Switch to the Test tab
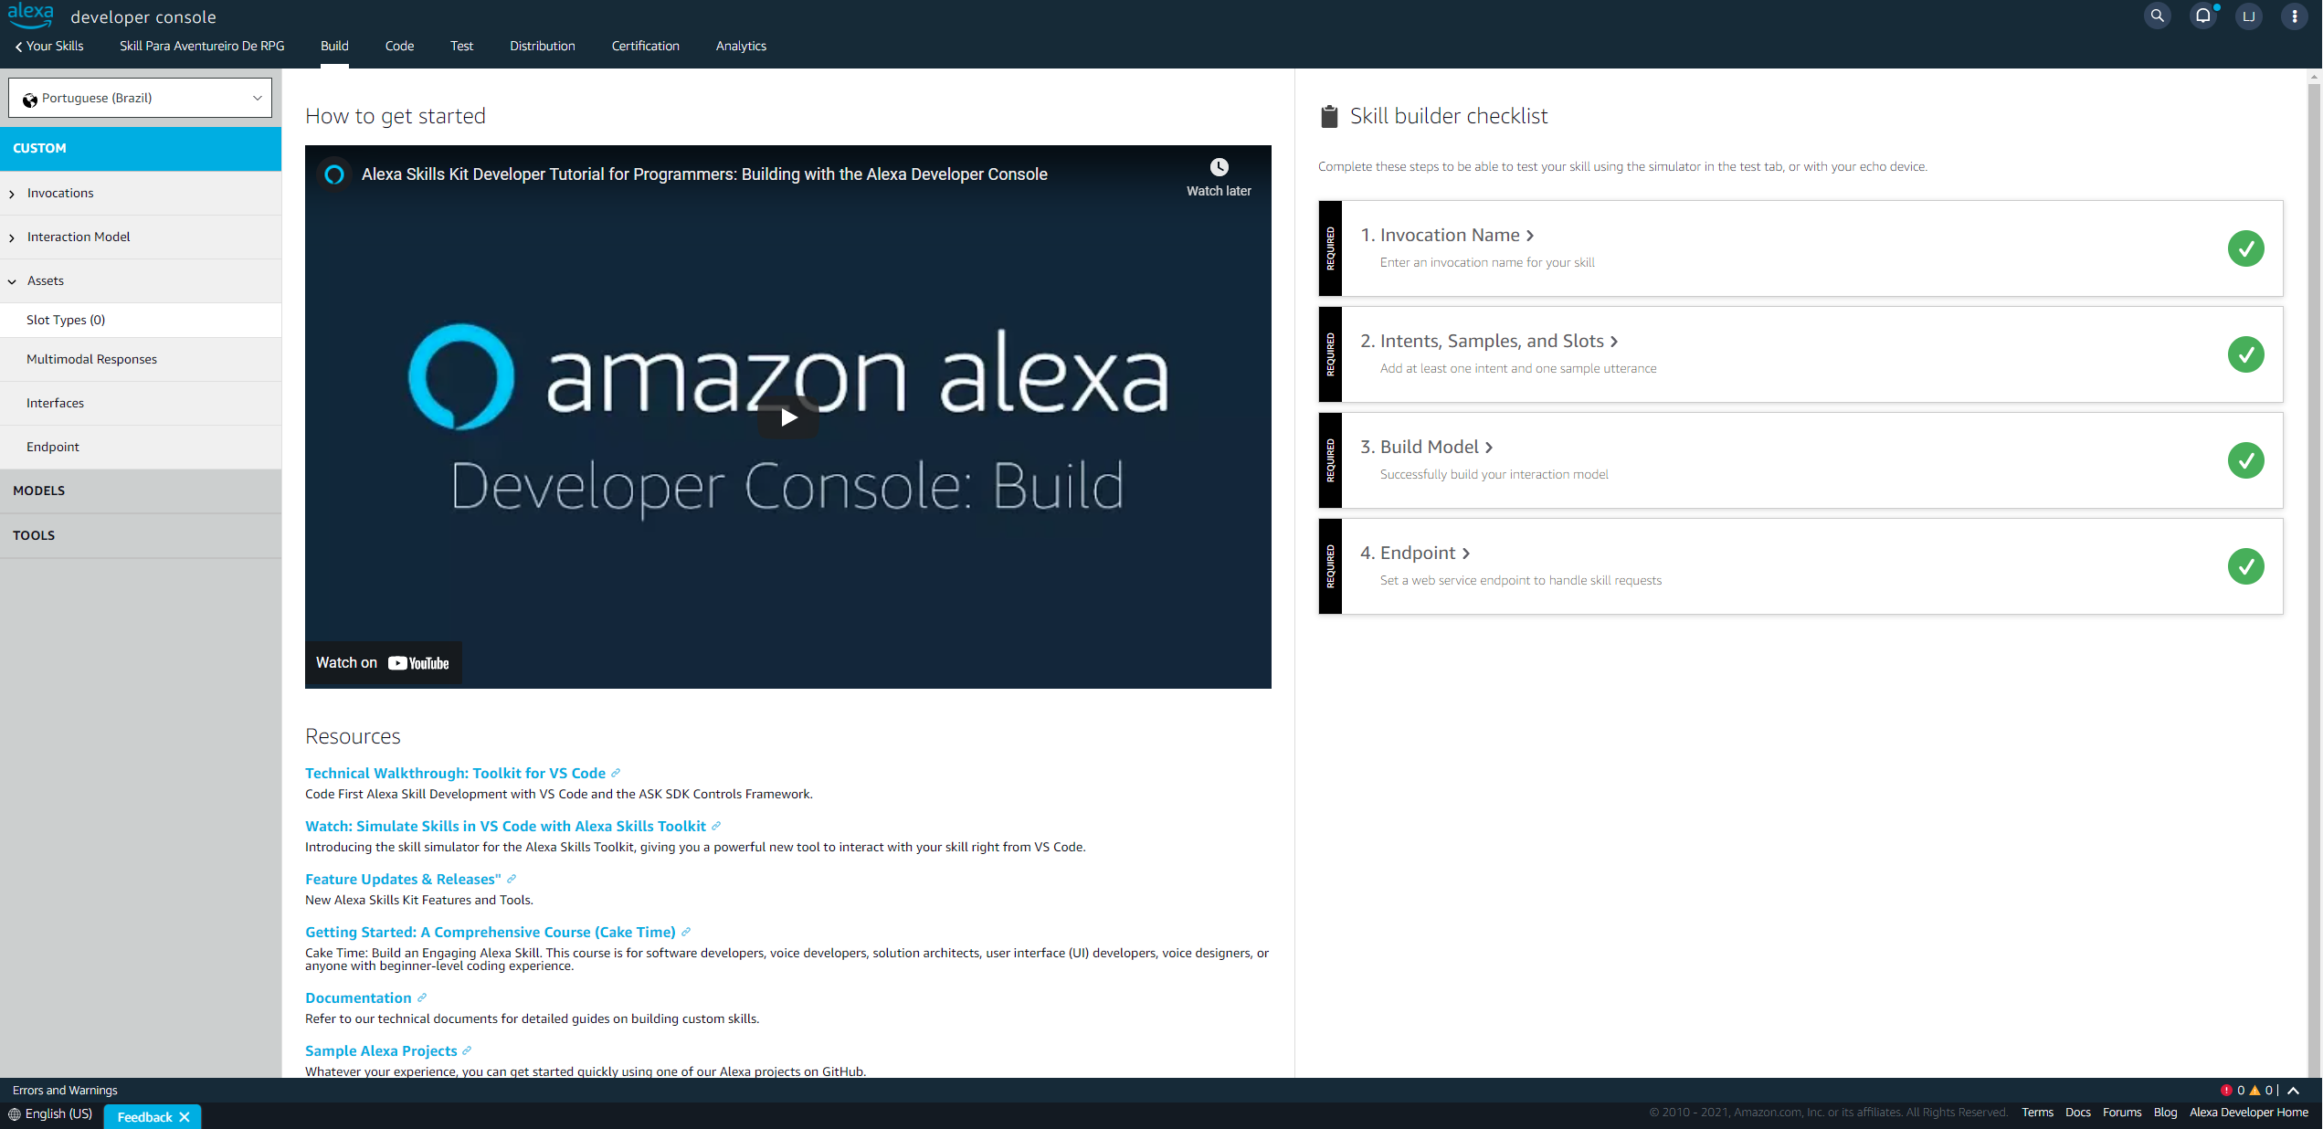Viewport: 2323px width, 1129px height. click(x=461, y=46)
